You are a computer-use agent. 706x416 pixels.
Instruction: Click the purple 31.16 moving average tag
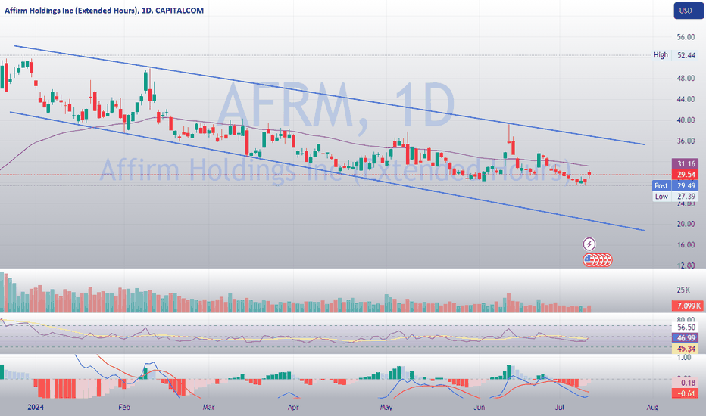pyautogui.click(x=685, y=163)
